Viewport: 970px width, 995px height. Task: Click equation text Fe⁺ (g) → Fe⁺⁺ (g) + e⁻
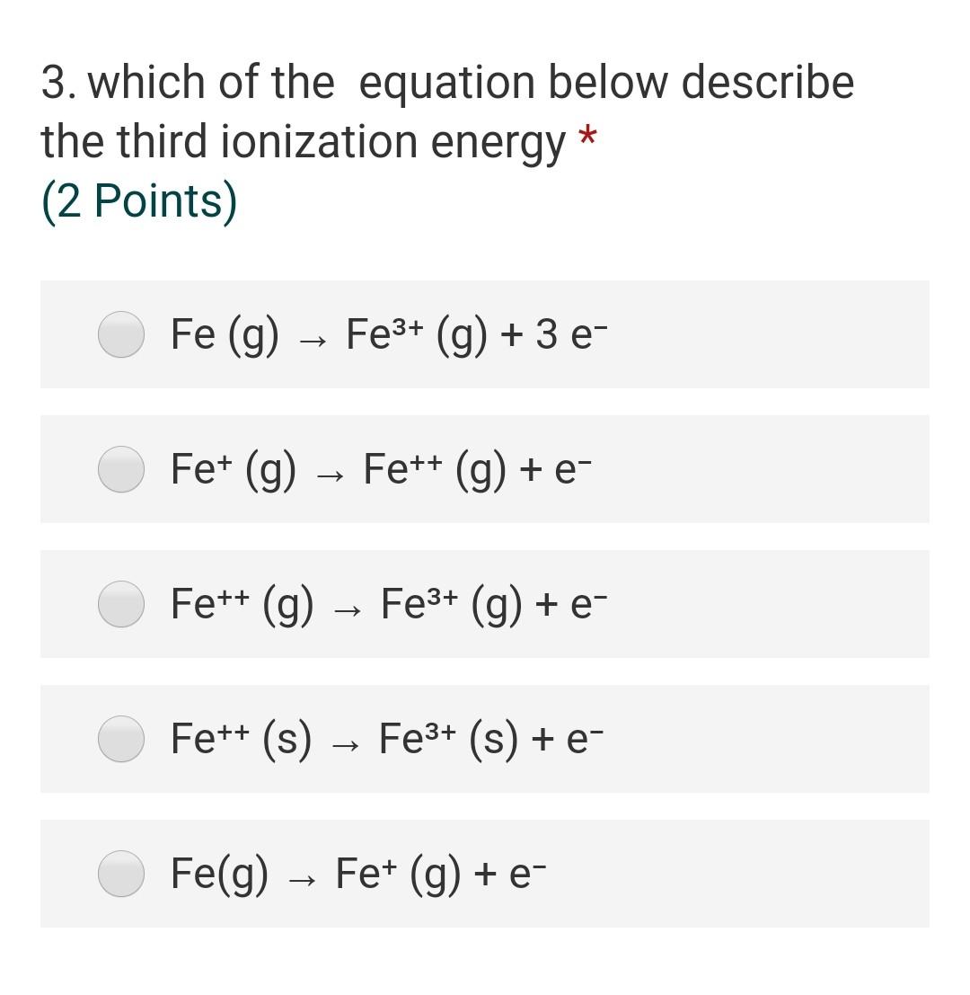coord(381,470)
